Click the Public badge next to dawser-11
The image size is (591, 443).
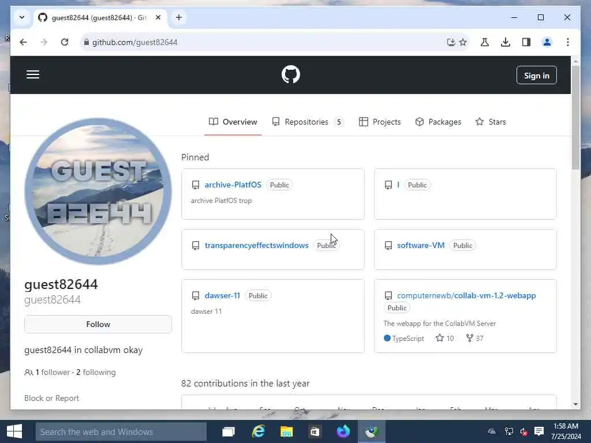pos(258,296)
